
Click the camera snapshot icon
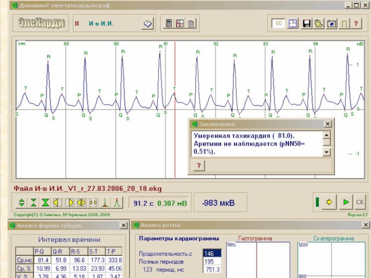pos(331,24)
